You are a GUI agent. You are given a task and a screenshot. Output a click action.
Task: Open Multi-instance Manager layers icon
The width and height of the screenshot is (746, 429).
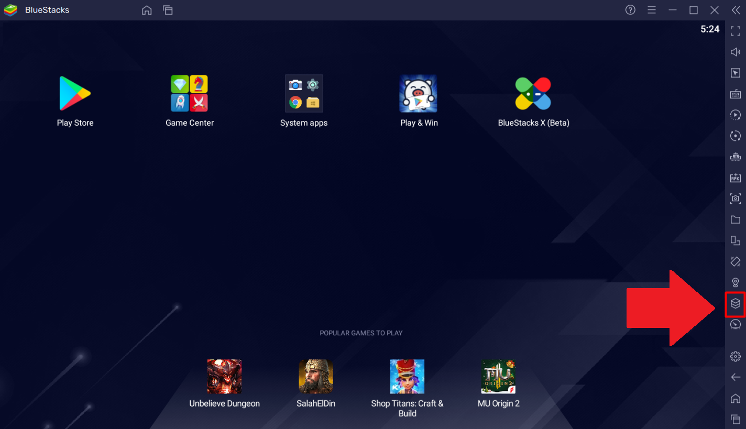736,304
